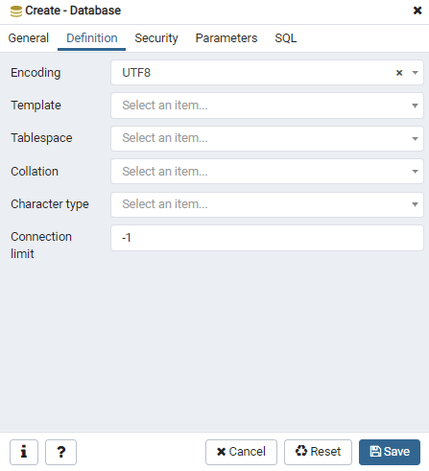Expand the Collation dropdown
Viewport: 429px width, 471px height.
pyautogui.click(x=267, y=172)
